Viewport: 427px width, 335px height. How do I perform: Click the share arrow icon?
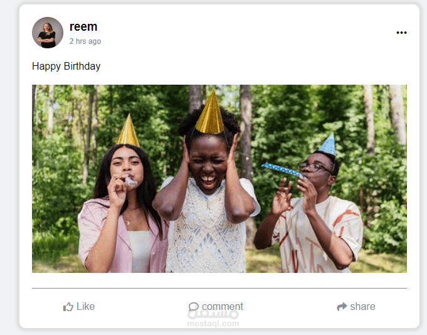(x=342, y=307)
